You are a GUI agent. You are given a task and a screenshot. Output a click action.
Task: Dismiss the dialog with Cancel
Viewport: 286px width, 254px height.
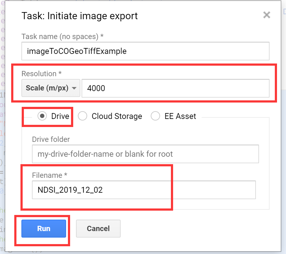[98, 228]
